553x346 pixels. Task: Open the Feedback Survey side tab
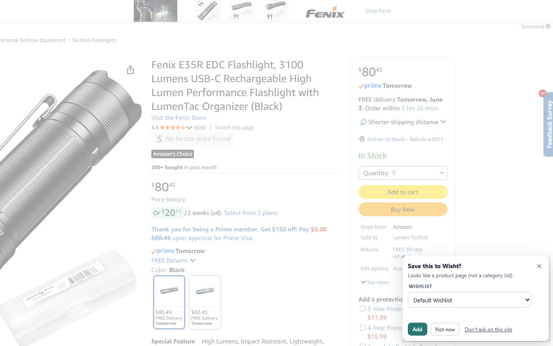click(548, 124)
